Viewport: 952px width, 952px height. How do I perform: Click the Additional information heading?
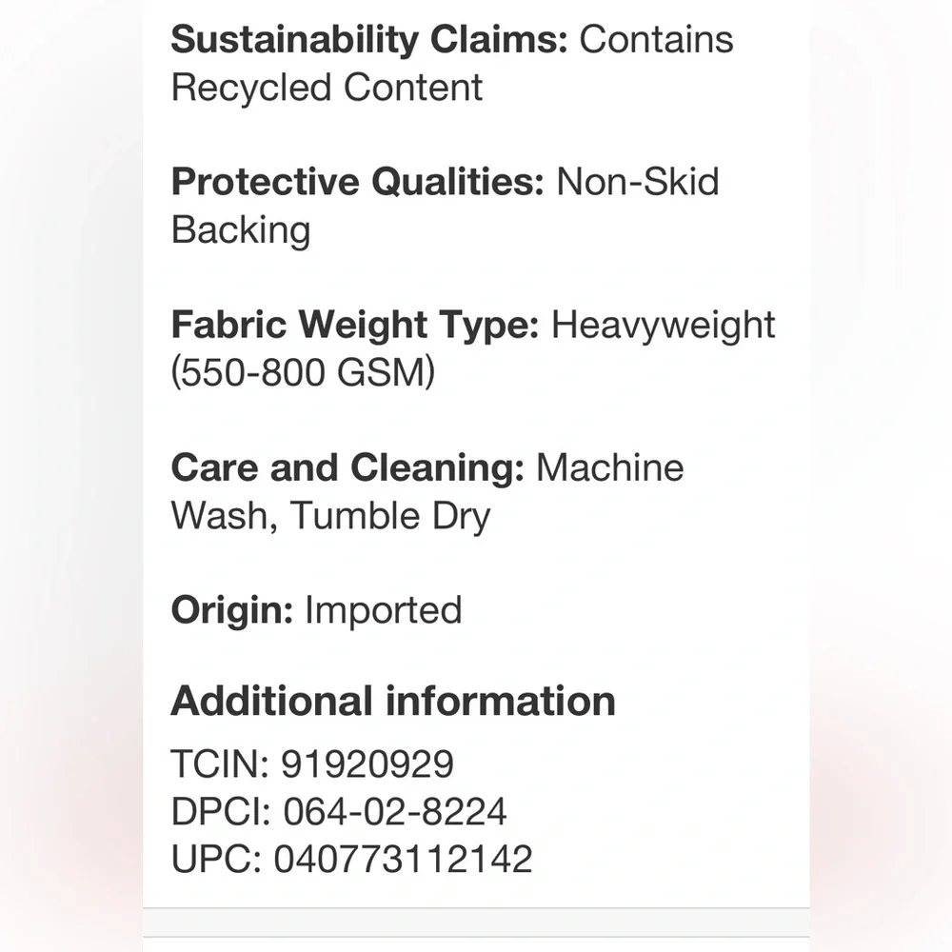point(393,702)
